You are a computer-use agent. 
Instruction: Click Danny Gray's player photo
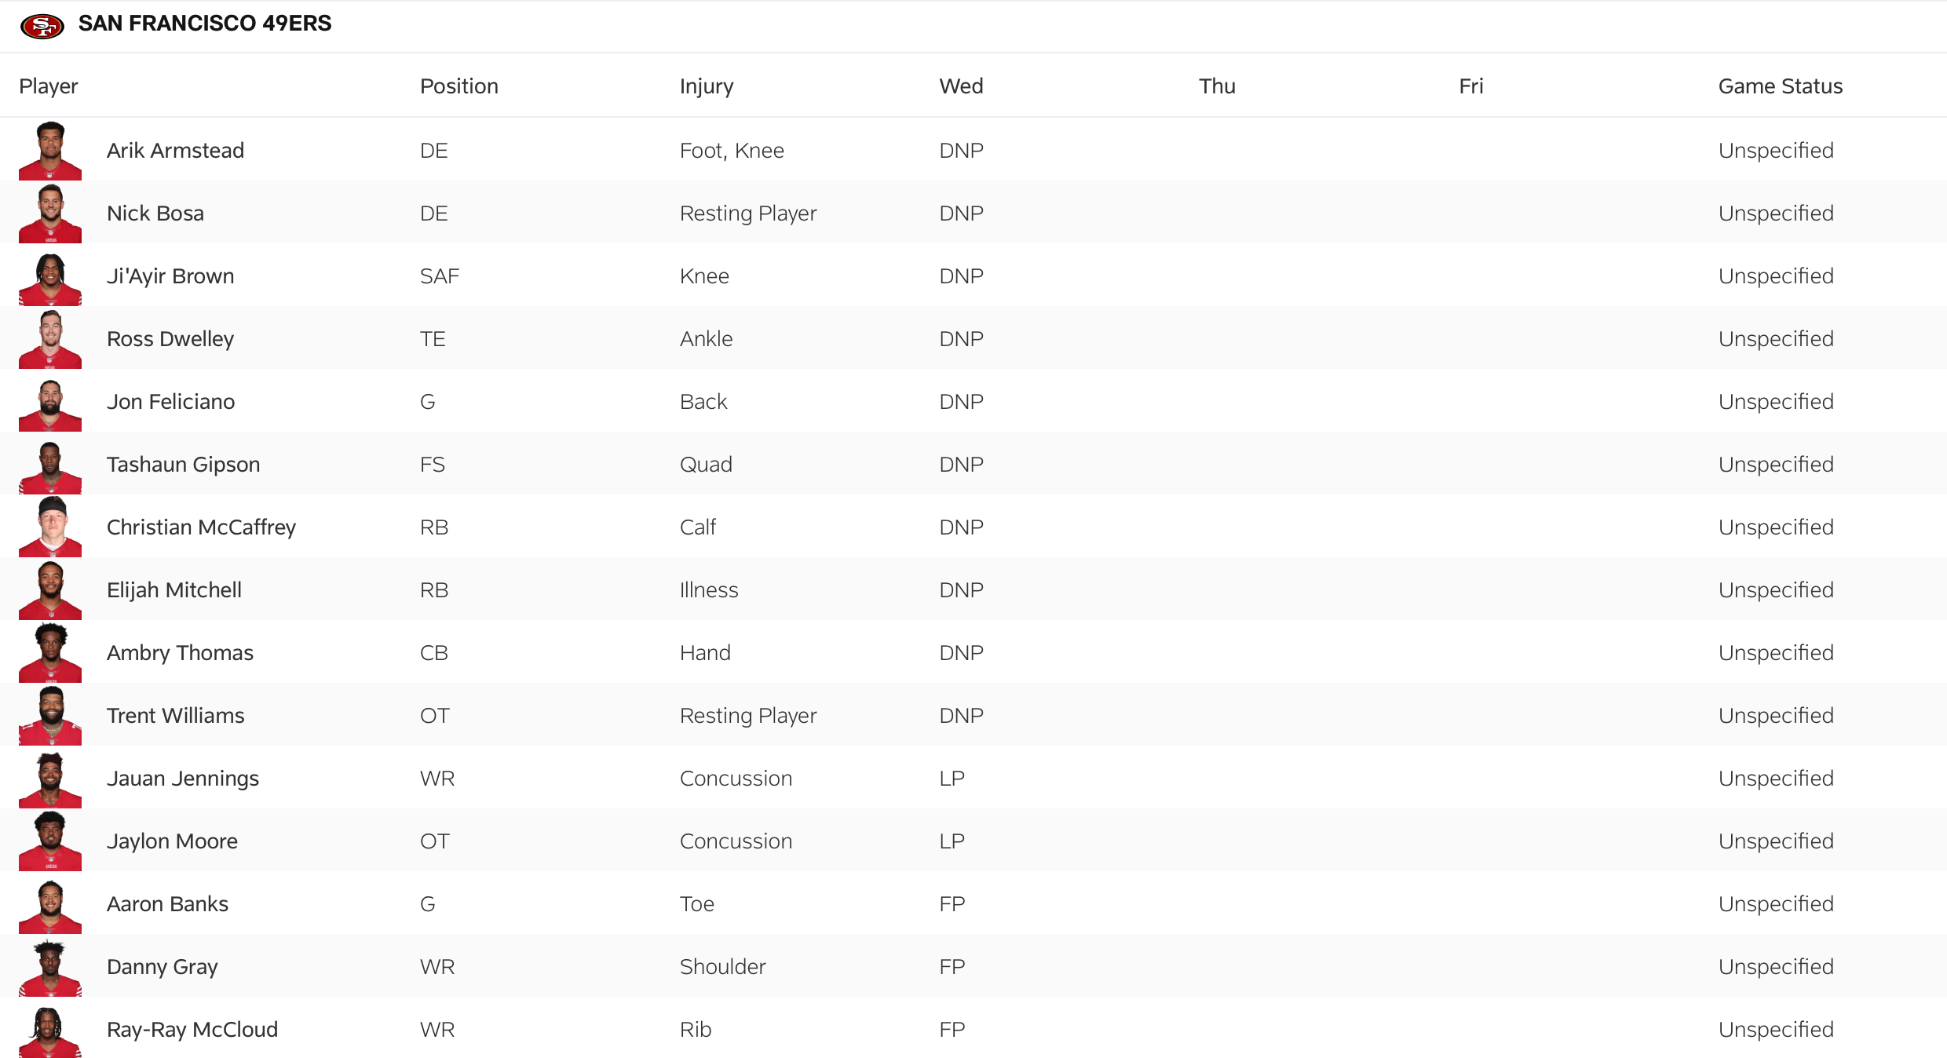[50, 968]
